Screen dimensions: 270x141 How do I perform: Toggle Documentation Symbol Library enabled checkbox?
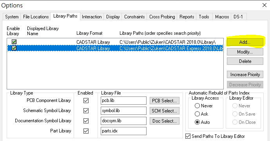86,121
